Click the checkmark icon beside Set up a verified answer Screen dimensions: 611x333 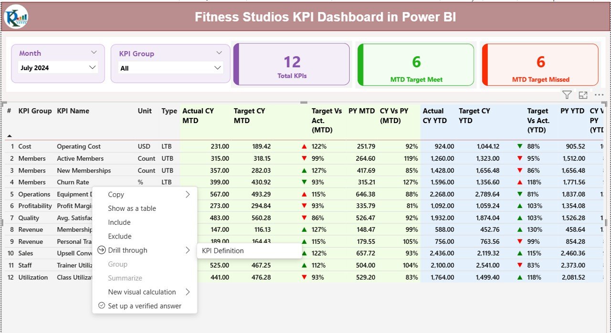101,306
